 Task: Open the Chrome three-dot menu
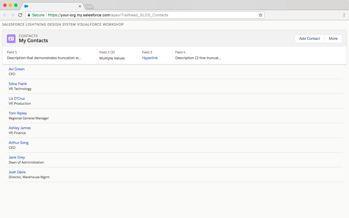(x=344, y=15)
